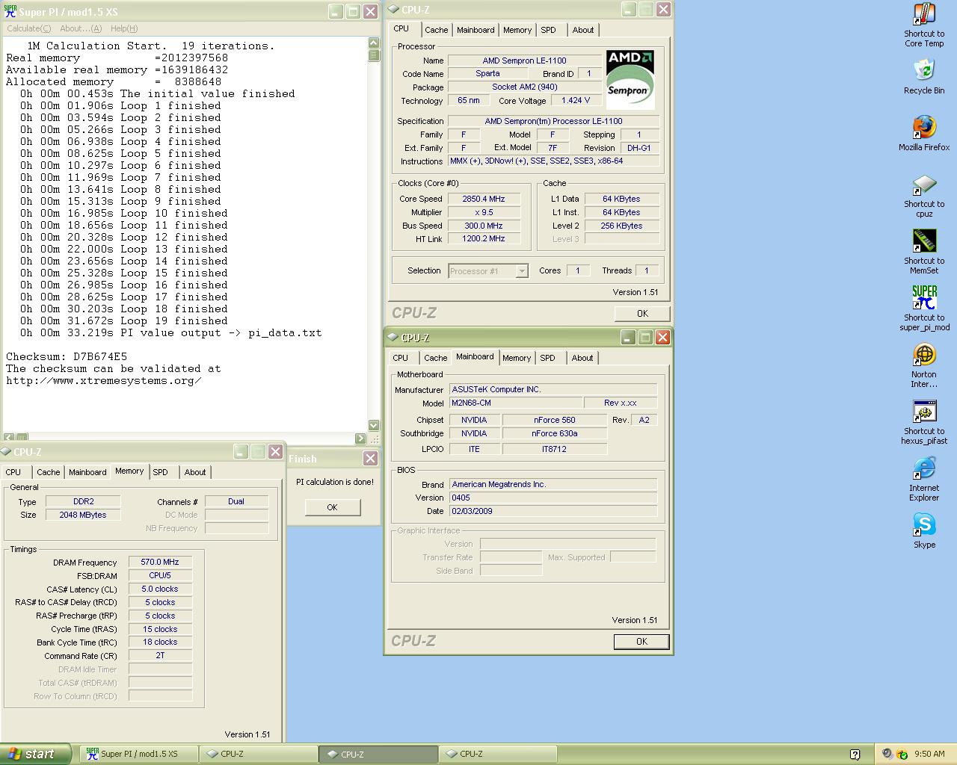This screenshot has width=957, height=765.
Task: Click the DRAM Frequency 570.0 MHz field
Action: pos(160,562)
